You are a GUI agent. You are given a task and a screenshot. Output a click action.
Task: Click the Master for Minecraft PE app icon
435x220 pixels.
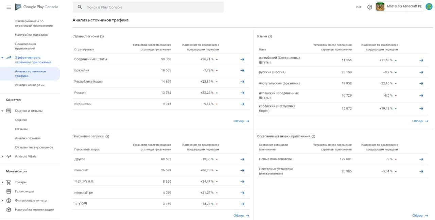(380, 6)
